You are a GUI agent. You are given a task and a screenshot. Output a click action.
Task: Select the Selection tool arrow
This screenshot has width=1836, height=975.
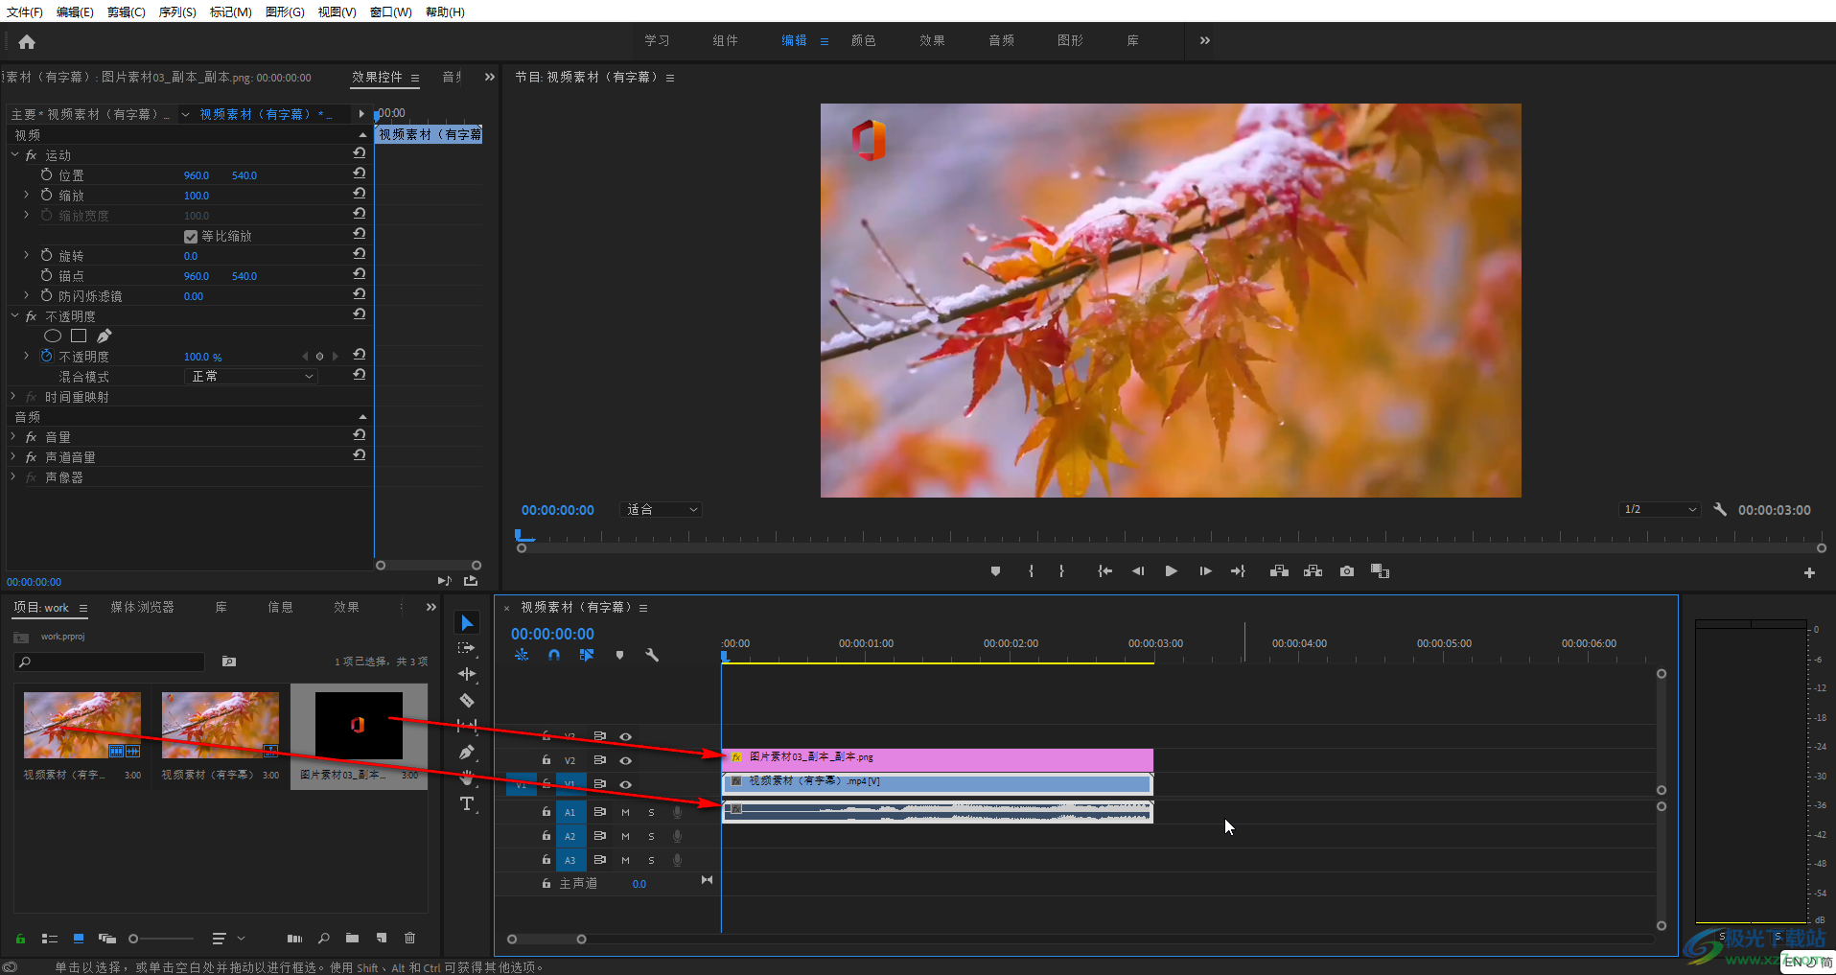pyautogui.click(x=467, y=623)
